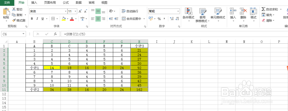Image resolution: width=288 pixels, height=111 pixels.
Task: Click the insert function fx icon
Action: click(55, 34)
